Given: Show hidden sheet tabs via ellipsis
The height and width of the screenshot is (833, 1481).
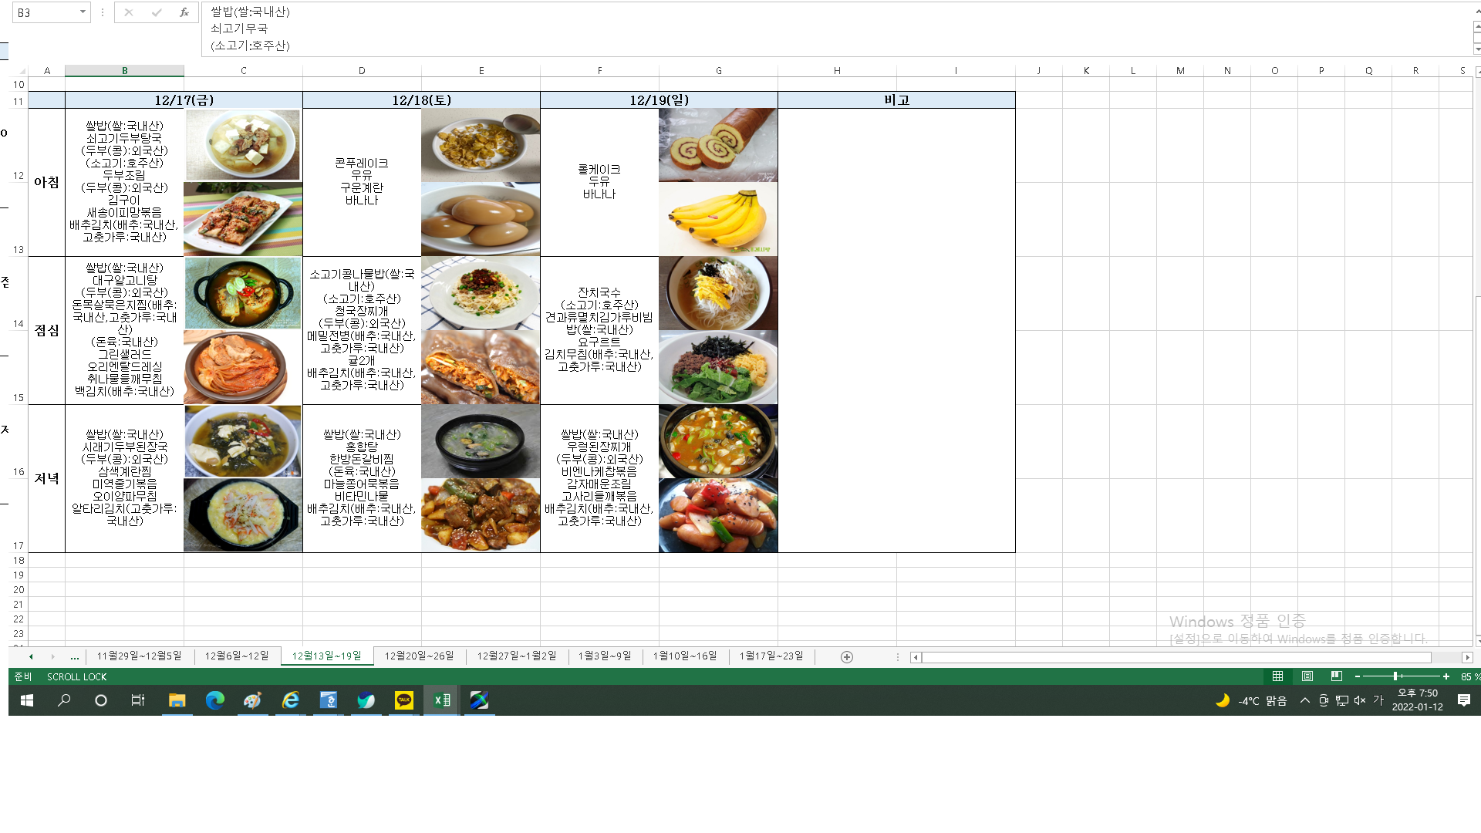Looking at the screenshot, I should [x=74, y=657].
